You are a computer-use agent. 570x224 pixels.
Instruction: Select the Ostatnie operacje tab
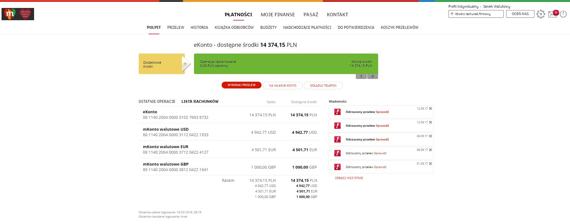click(x=157, y=102)
